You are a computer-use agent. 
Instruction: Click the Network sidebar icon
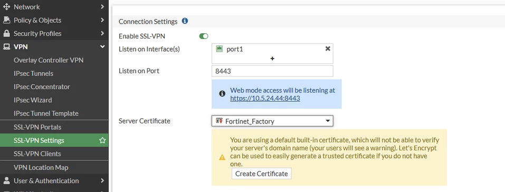coord(6,7)
